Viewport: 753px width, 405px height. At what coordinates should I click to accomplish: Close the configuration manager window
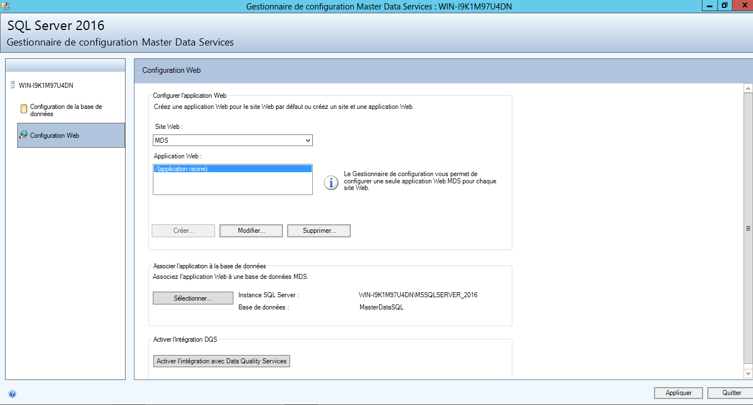pos(743,5)
